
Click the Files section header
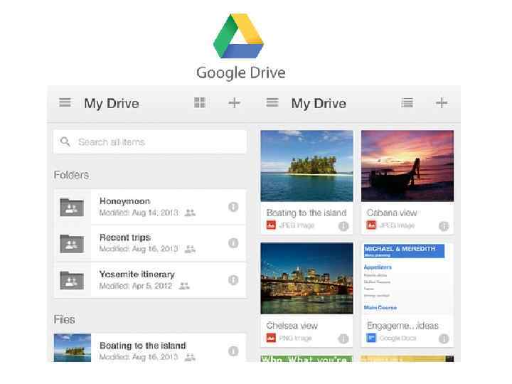(64, 319)
